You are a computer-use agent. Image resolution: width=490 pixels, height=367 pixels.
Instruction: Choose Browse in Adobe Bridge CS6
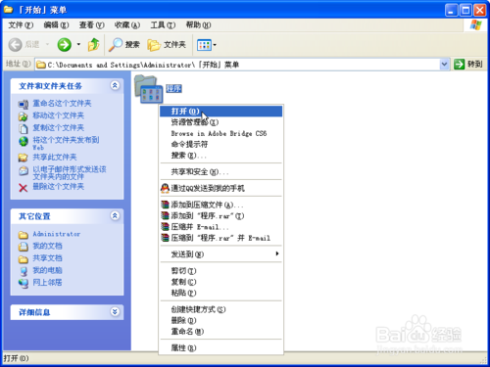pyautogui.click(x=221, y=133)
